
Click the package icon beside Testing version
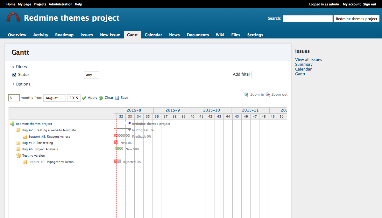(18, 156)
